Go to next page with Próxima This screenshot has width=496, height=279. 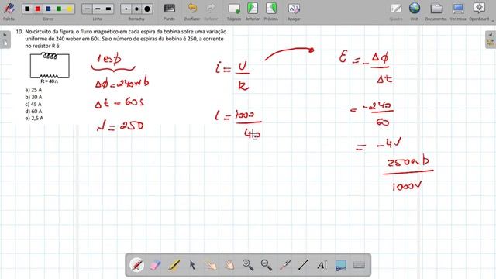point(271,12)
